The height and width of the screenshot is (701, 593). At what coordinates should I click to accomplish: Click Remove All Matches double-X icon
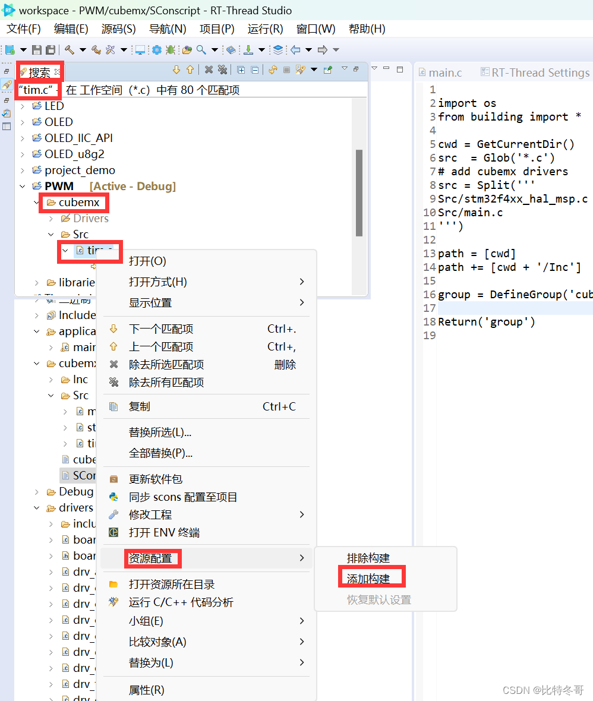pyautogui.click(x=222, y=70)
